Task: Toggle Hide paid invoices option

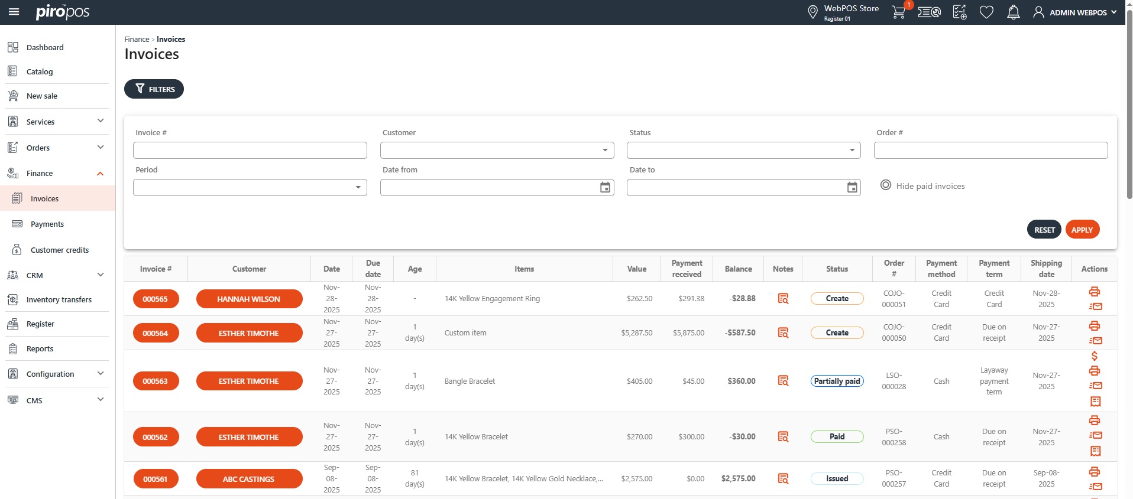Action: point(886,185)
